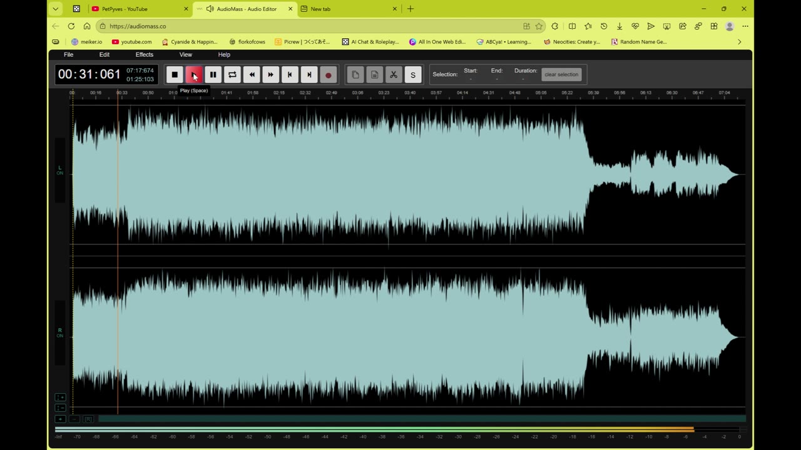This screenshot has height=450, width=801.
Task: Click the clear selection button
Action: pos(561,74)
